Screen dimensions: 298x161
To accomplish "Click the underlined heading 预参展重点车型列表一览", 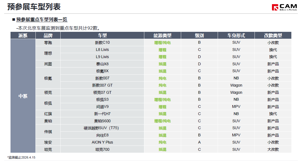I will click(x=42, y=20).
